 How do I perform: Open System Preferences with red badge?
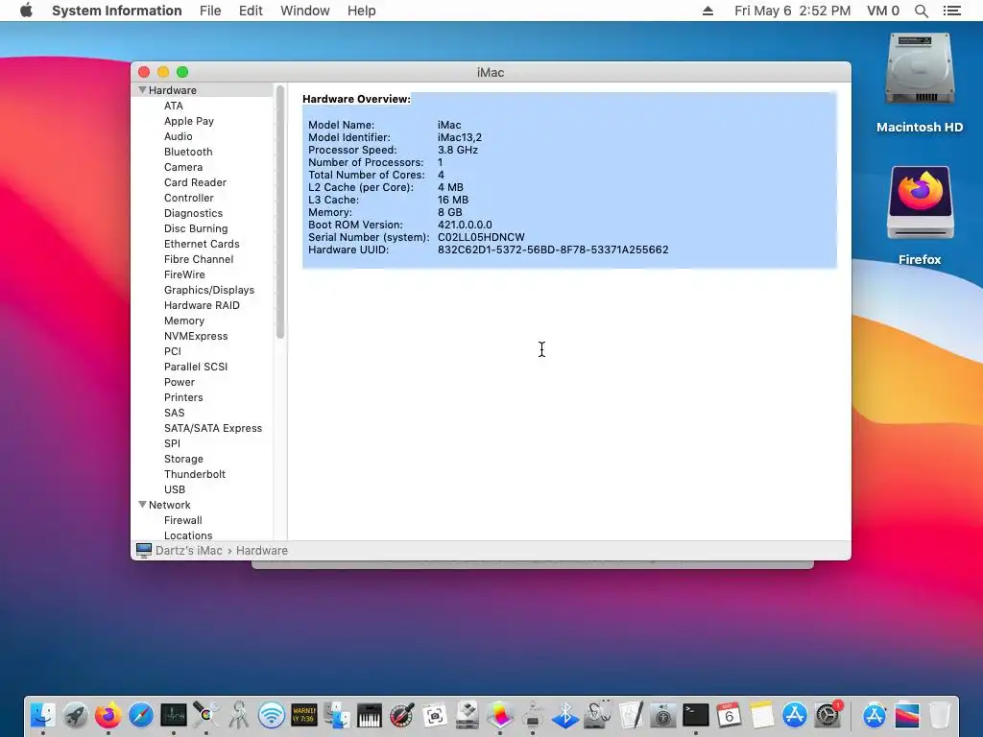point(827,715)
